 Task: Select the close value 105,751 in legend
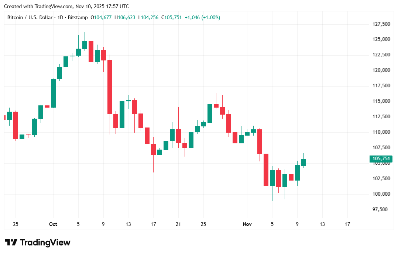pos(173,17)
